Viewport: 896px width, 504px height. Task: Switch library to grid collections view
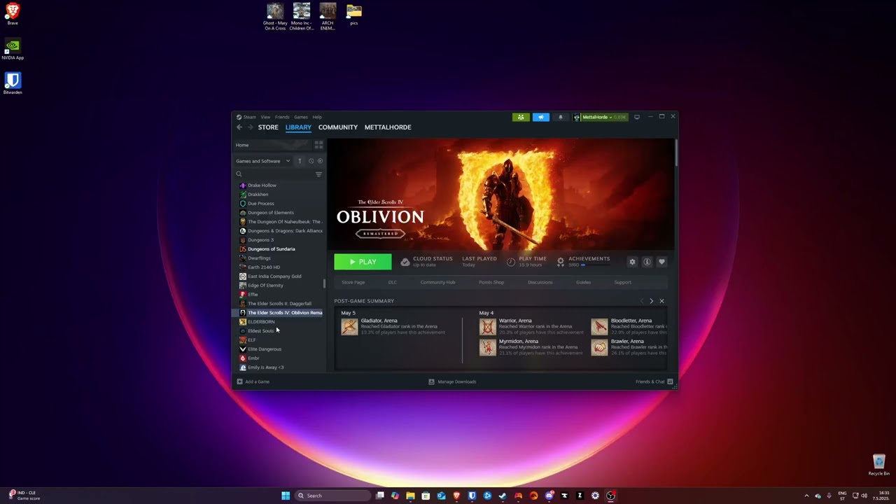tap(318, 145)
